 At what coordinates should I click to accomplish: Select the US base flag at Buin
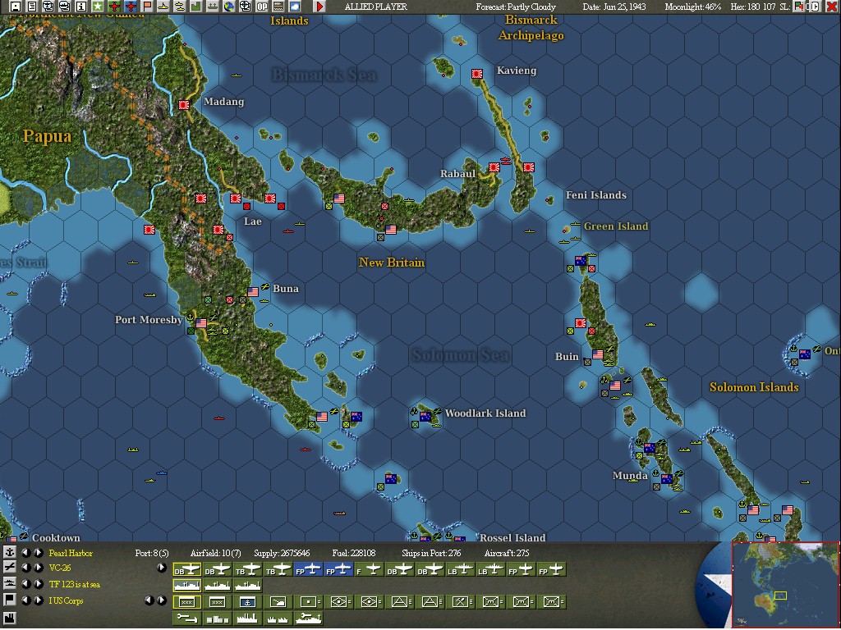[x=598, y=354]
